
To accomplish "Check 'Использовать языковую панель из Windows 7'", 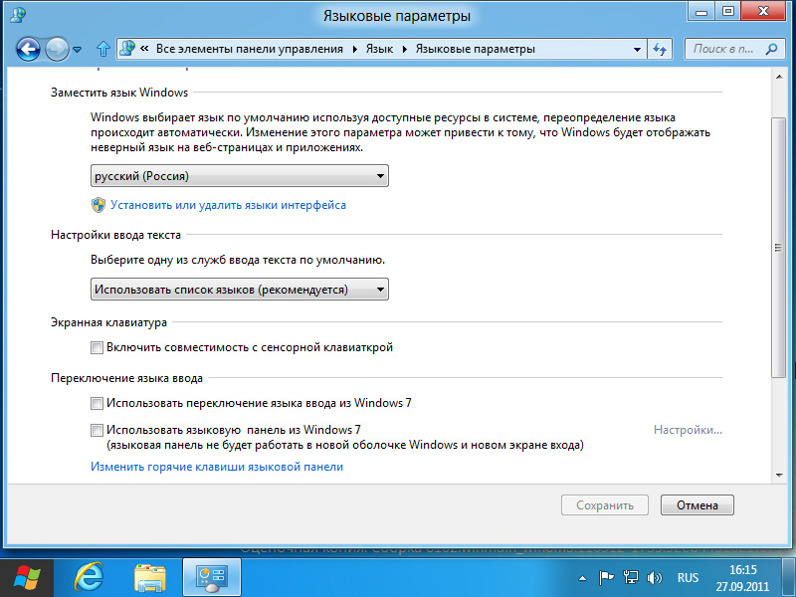I will pyautogui.click(x=97, y=430).
